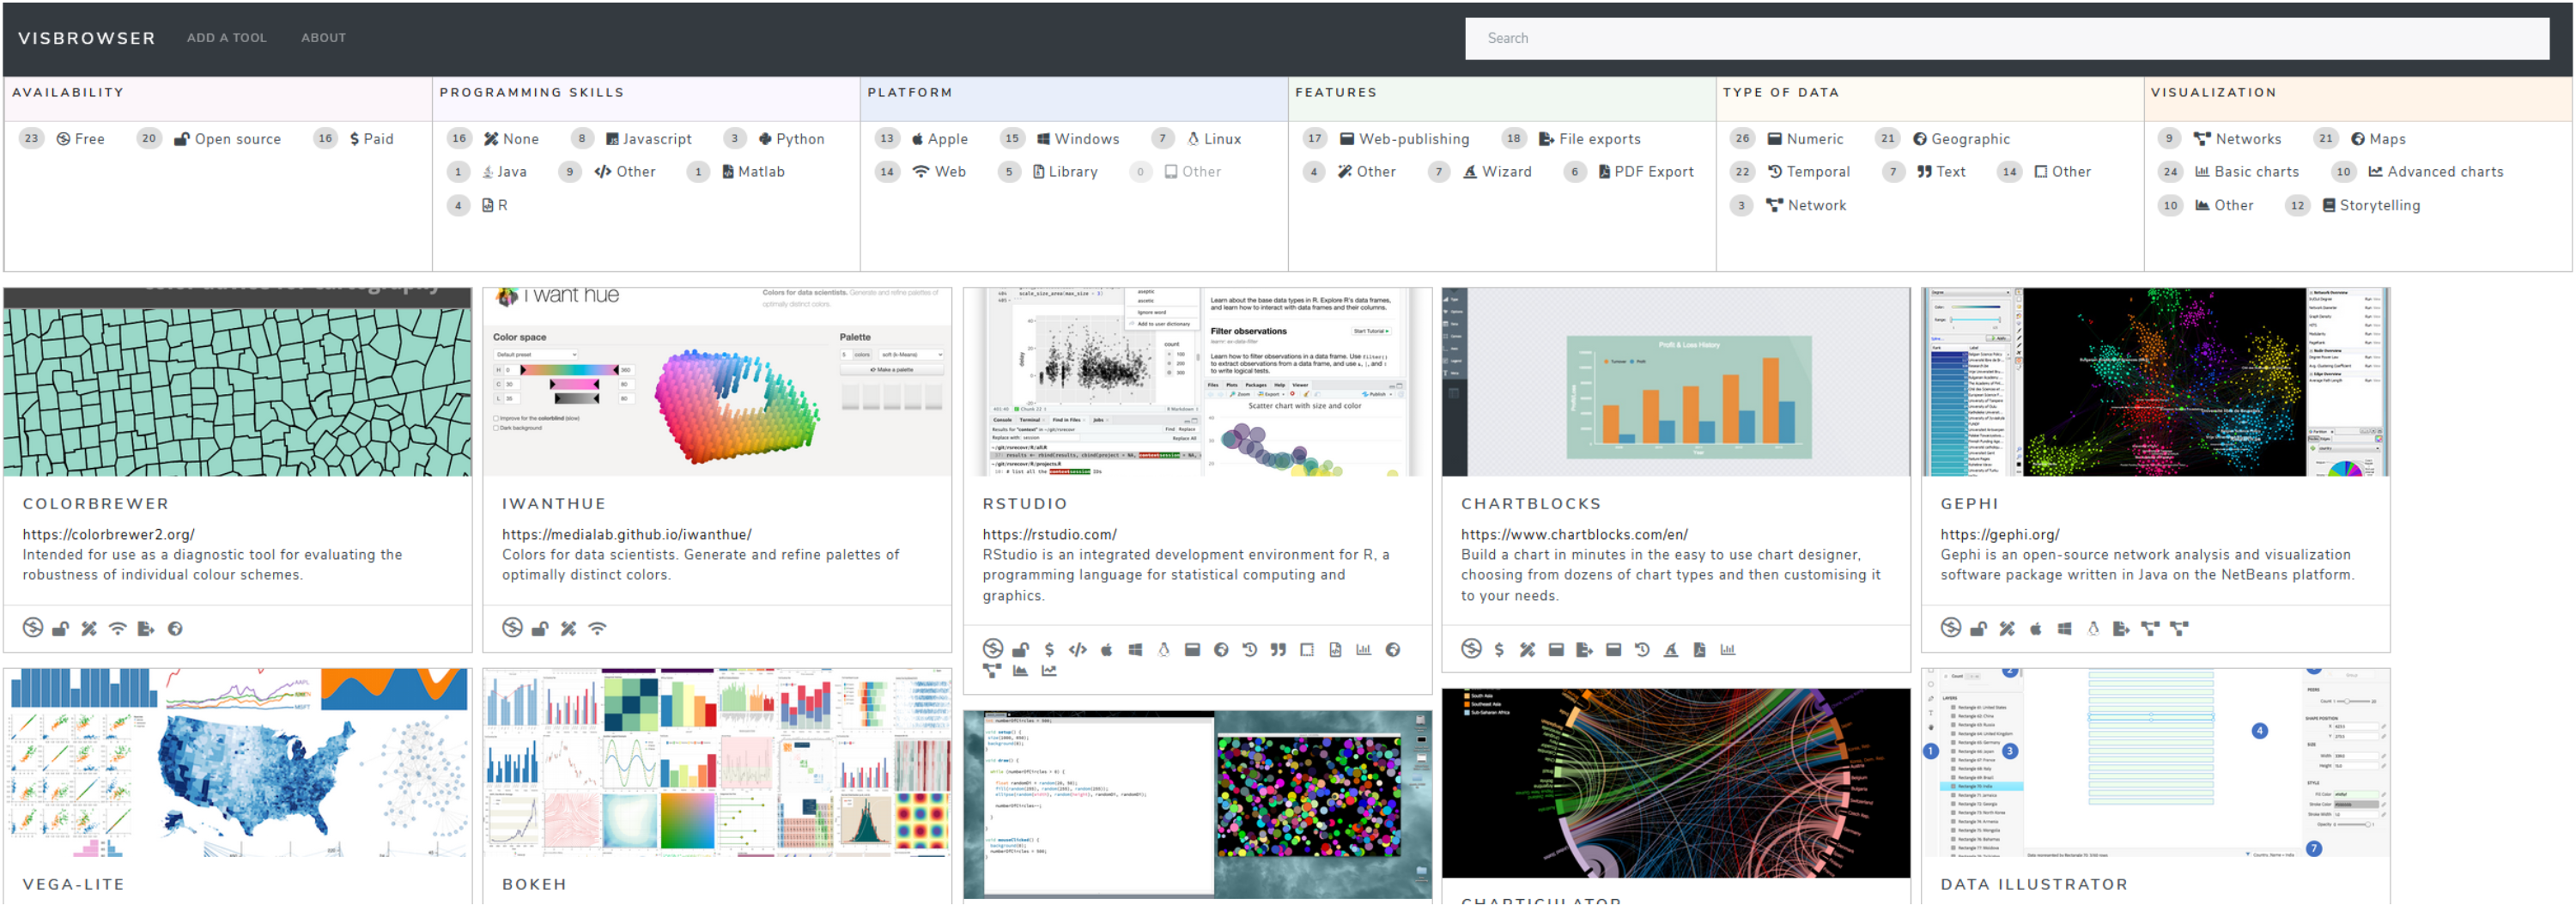
Task: Click the PDF export icon on Chartblocks card
Action: 1700,650
